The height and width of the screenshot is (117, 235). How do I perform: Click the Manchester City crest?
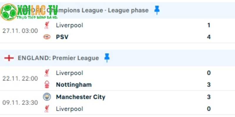coord(47,97)
